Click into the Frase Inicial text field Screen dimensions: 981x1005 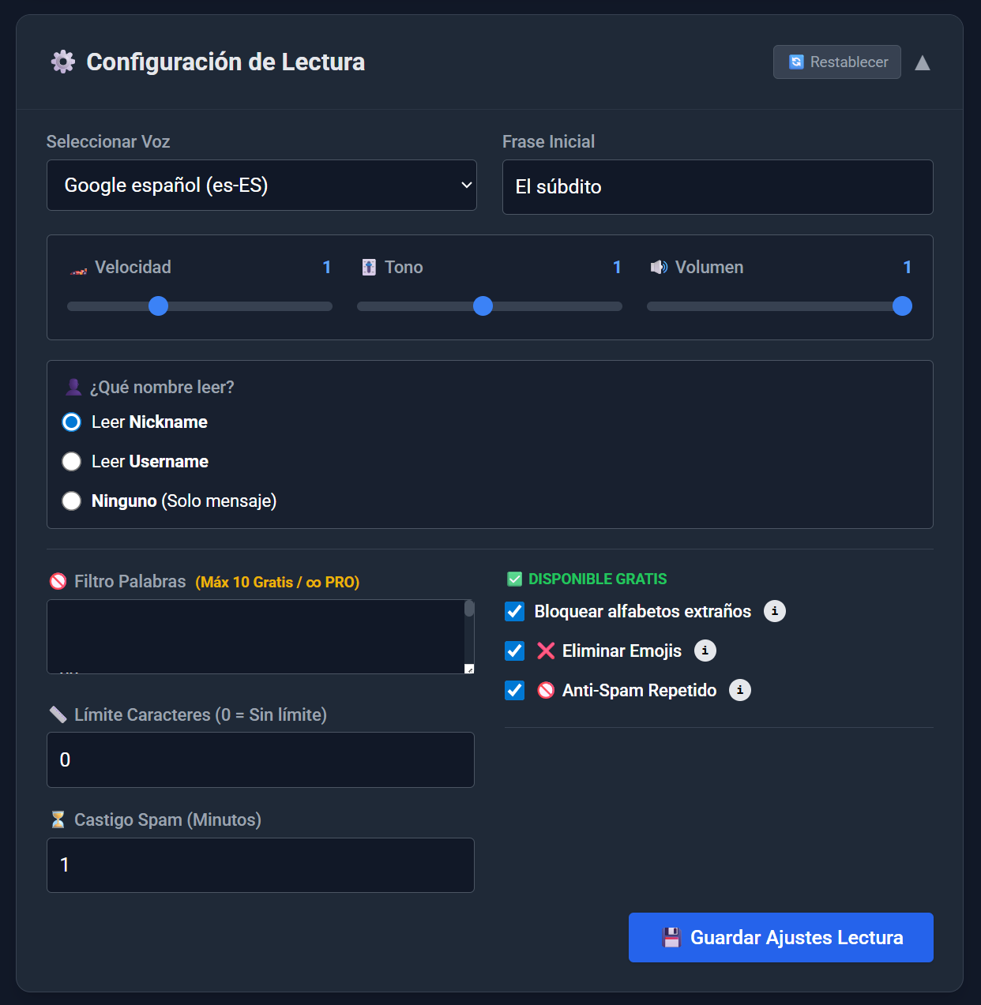tap(717, 187)
